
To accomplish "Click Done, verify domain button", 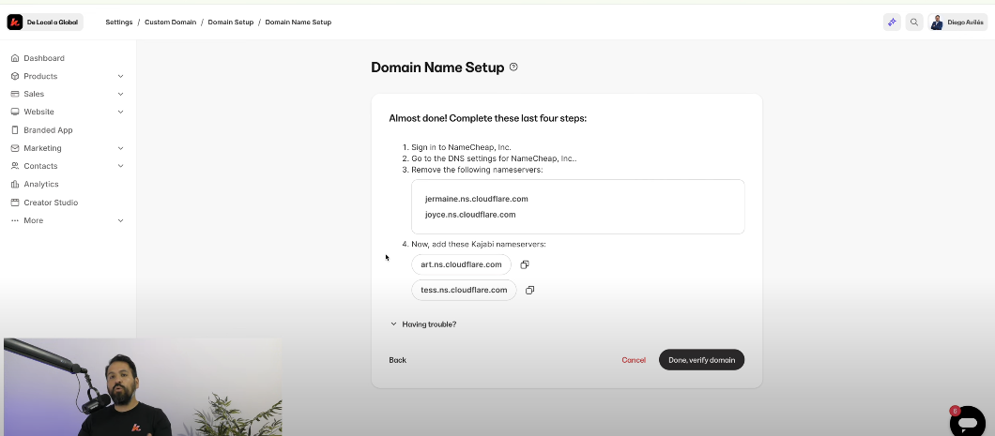I will tap(701, 360).
